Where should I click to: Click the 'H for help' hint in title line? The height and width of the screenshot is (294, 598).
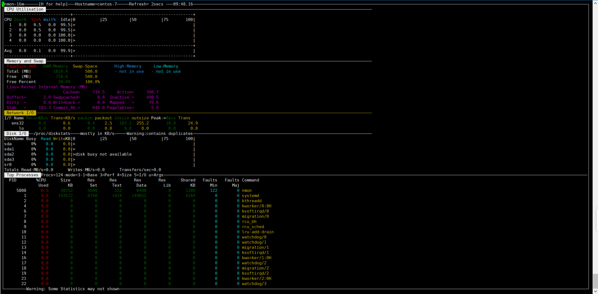(x=53, y=4)
